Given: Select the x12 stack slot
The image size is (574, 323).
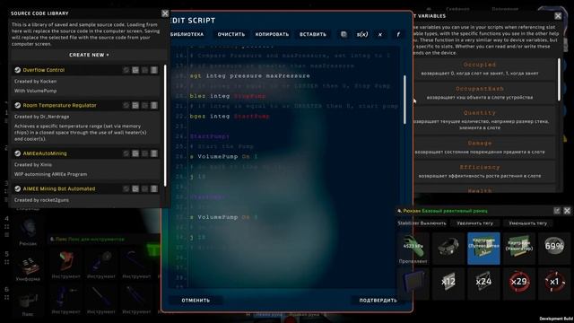Looking at the screenshot, I should (448, 284).
